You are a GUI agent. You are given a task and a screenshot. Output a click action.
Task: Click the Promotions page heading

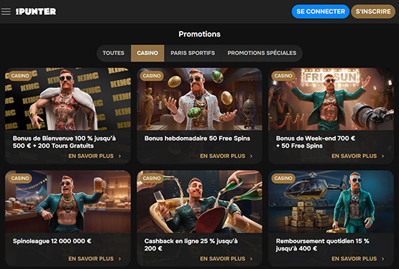(x=200, y=34)
